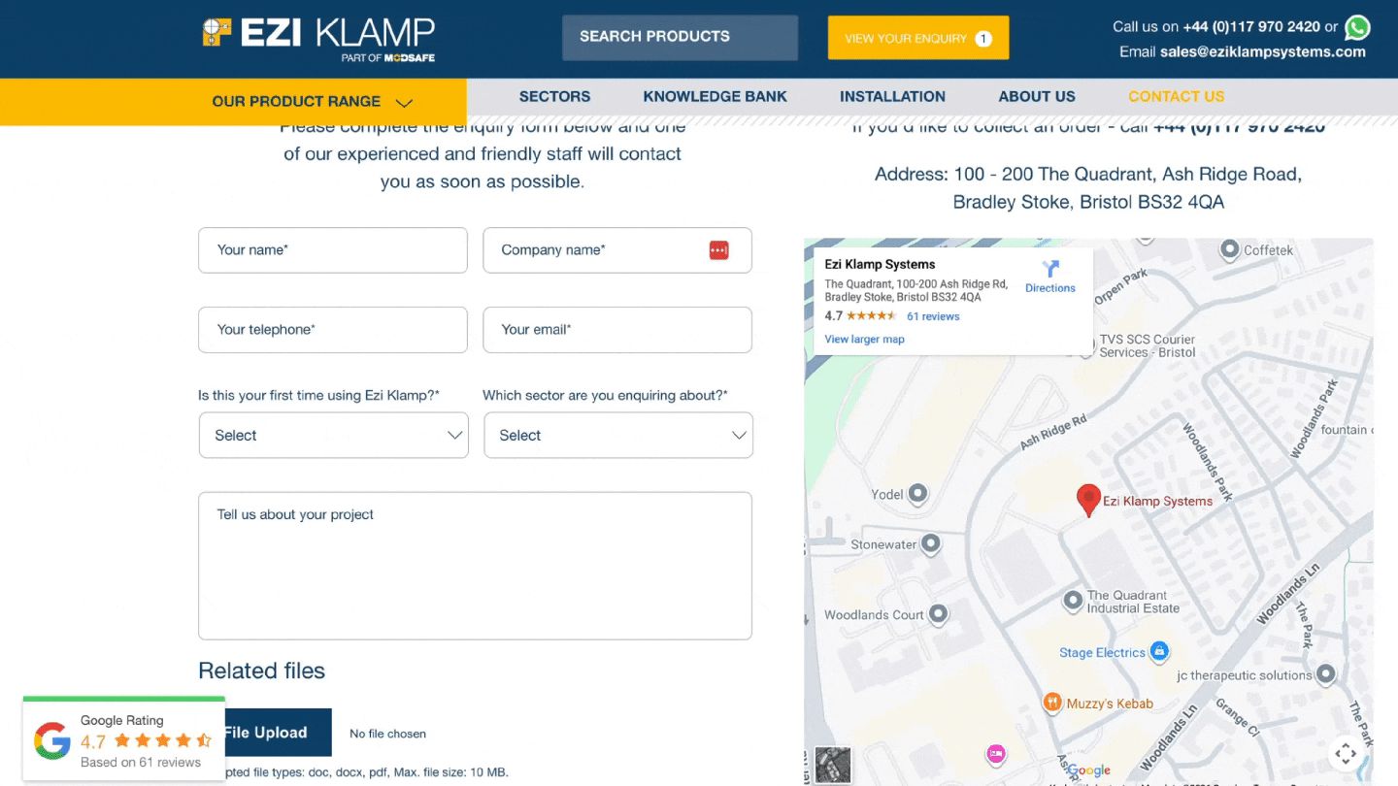Viewport: 1398px width, 786px height.
Task: Click the red password manager icon in Company name
Action: click(718, 250)
